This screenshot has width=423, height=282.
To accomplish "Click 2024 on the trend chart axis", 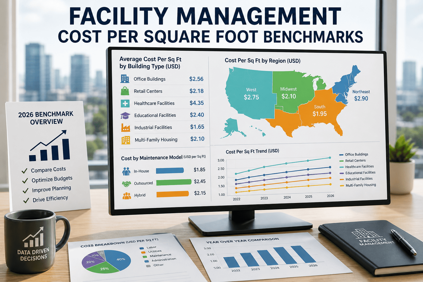I will pos(287,197).
